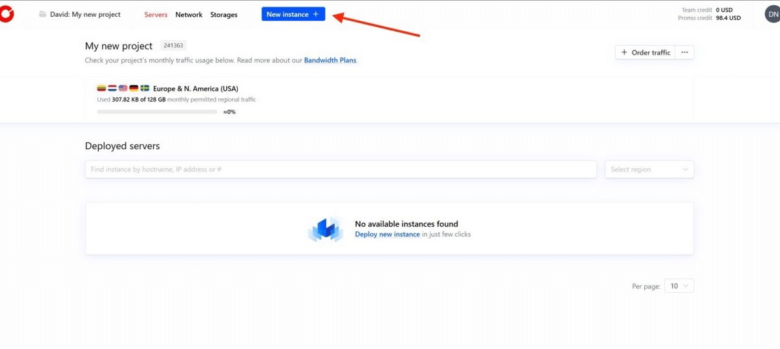
Task: Open the Per page count dropdown
Action: 679,286
